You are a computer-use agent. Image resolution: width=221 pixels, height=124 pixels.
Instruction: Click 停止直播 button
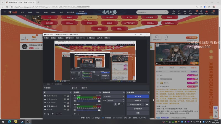tap(138, 96)
